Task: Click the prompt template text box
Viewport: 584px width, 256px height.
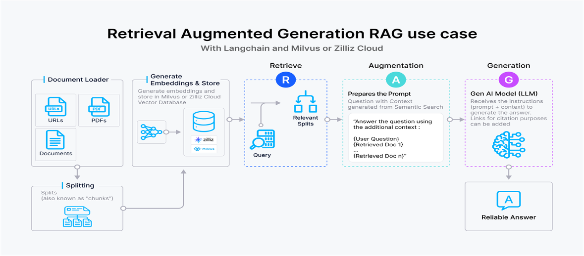Action: click(x=395, y=138)
